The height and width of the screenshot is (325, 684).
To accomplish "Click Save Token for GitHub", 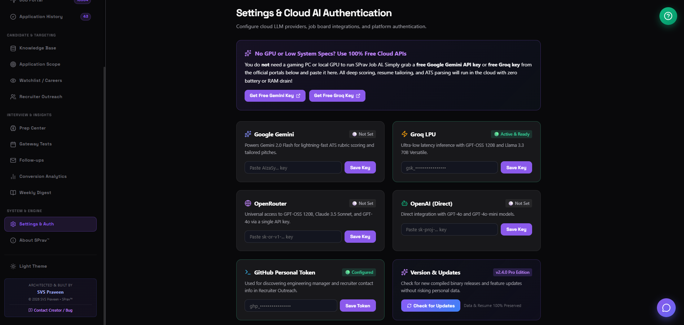I will [358, 306].
